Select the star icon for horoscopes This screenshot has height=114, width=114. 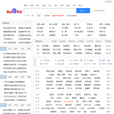coord(56,64)
